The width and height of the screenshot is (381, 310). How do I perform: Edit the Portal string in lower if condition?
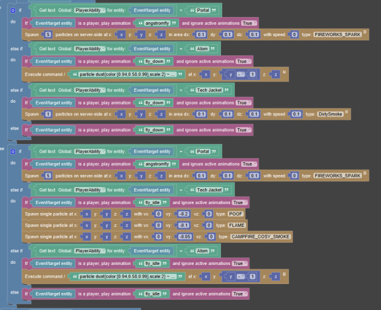pyautogui.click(x=203, y=152)
